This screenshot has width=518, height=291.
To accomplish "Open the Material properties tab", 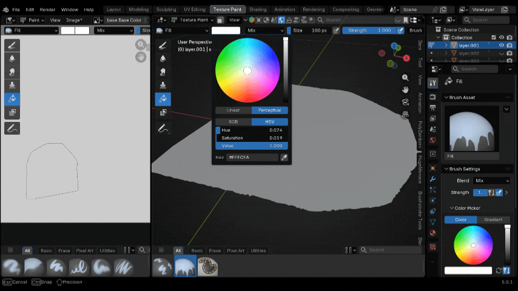I will click(432, 233).
